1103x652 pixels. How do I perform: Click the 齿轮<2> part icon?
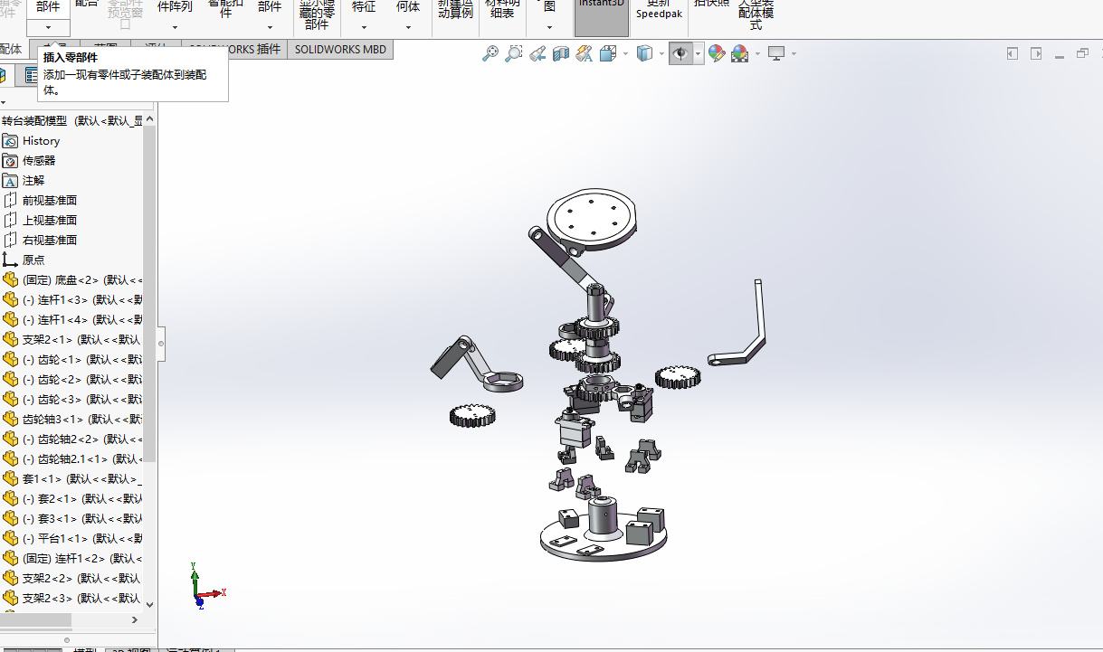click(11, 380)
